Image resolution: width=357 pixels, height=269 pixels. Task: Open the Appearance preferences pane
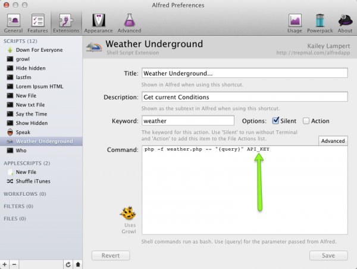[98, 23]
